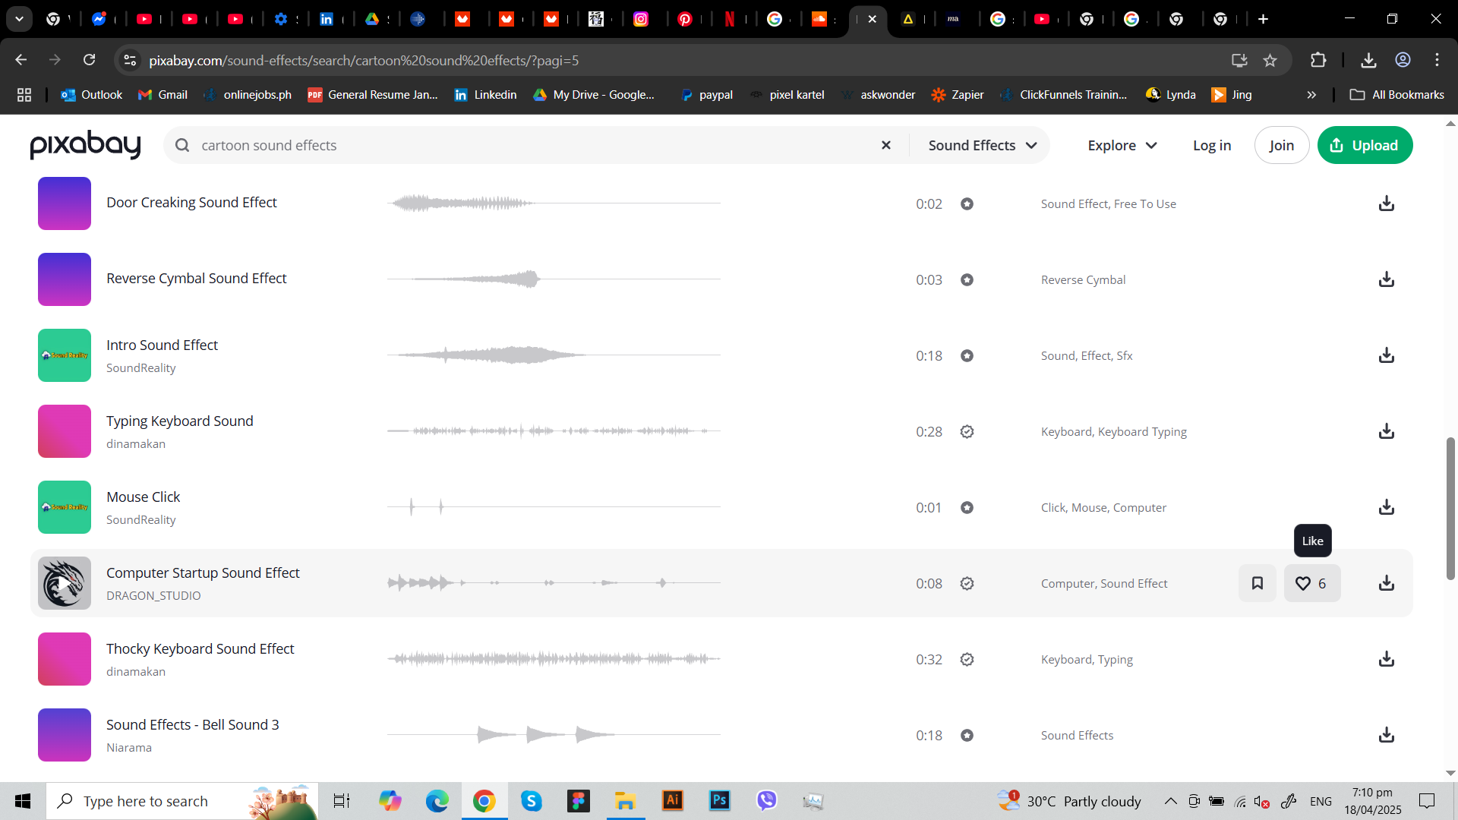Download the Door Creaking Sound Effect
Screen dimensions: 1458x820
[1387, 203]
